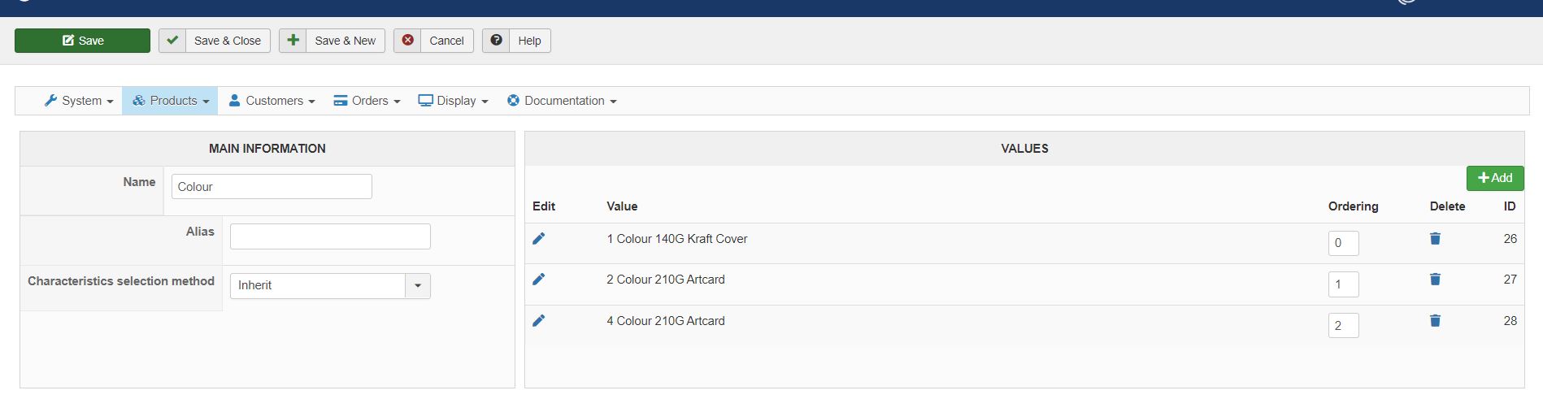Delete the value with ID 26
Screen dimensions: 1543x412
pyautogui.click(x=1435, y=239)
